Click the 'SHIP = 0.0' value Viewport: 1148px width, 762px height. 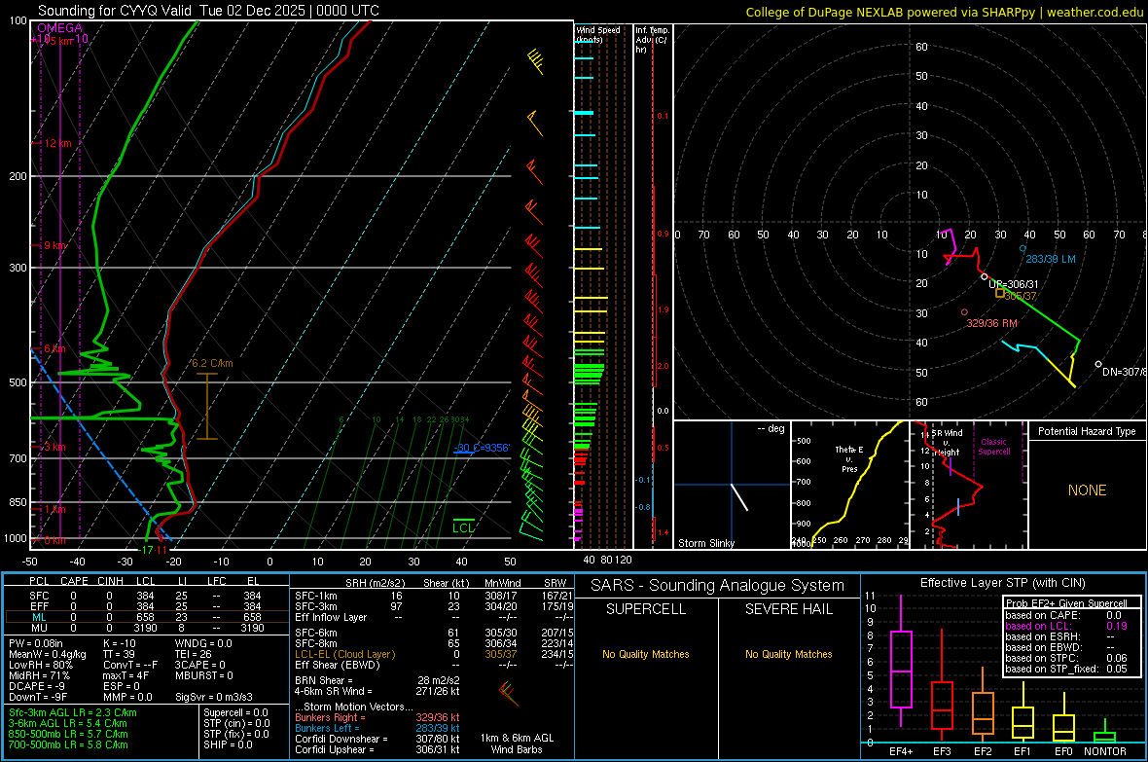pyautogui.click(x=228, y=744)
